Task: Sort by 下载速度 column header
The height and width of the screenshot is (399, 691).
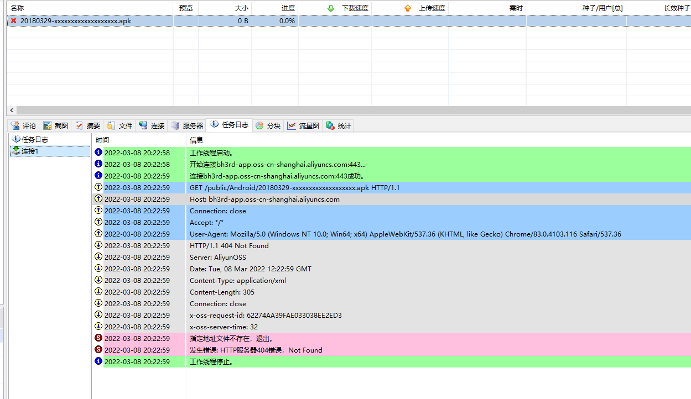Action: pyautogui.click(x=355, y=8)
